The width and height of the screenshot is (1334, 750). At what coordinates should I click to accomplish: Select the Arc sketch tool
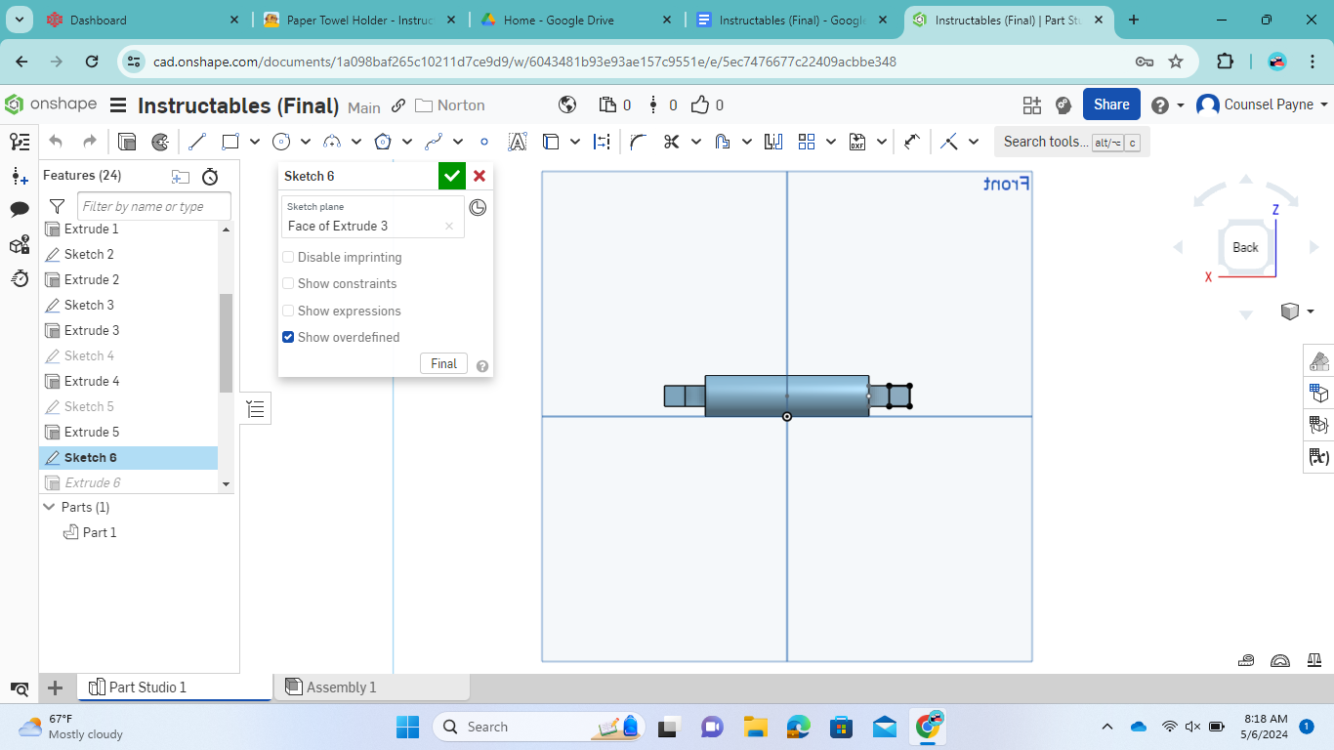pyautogui.click(x=332, y=142)
